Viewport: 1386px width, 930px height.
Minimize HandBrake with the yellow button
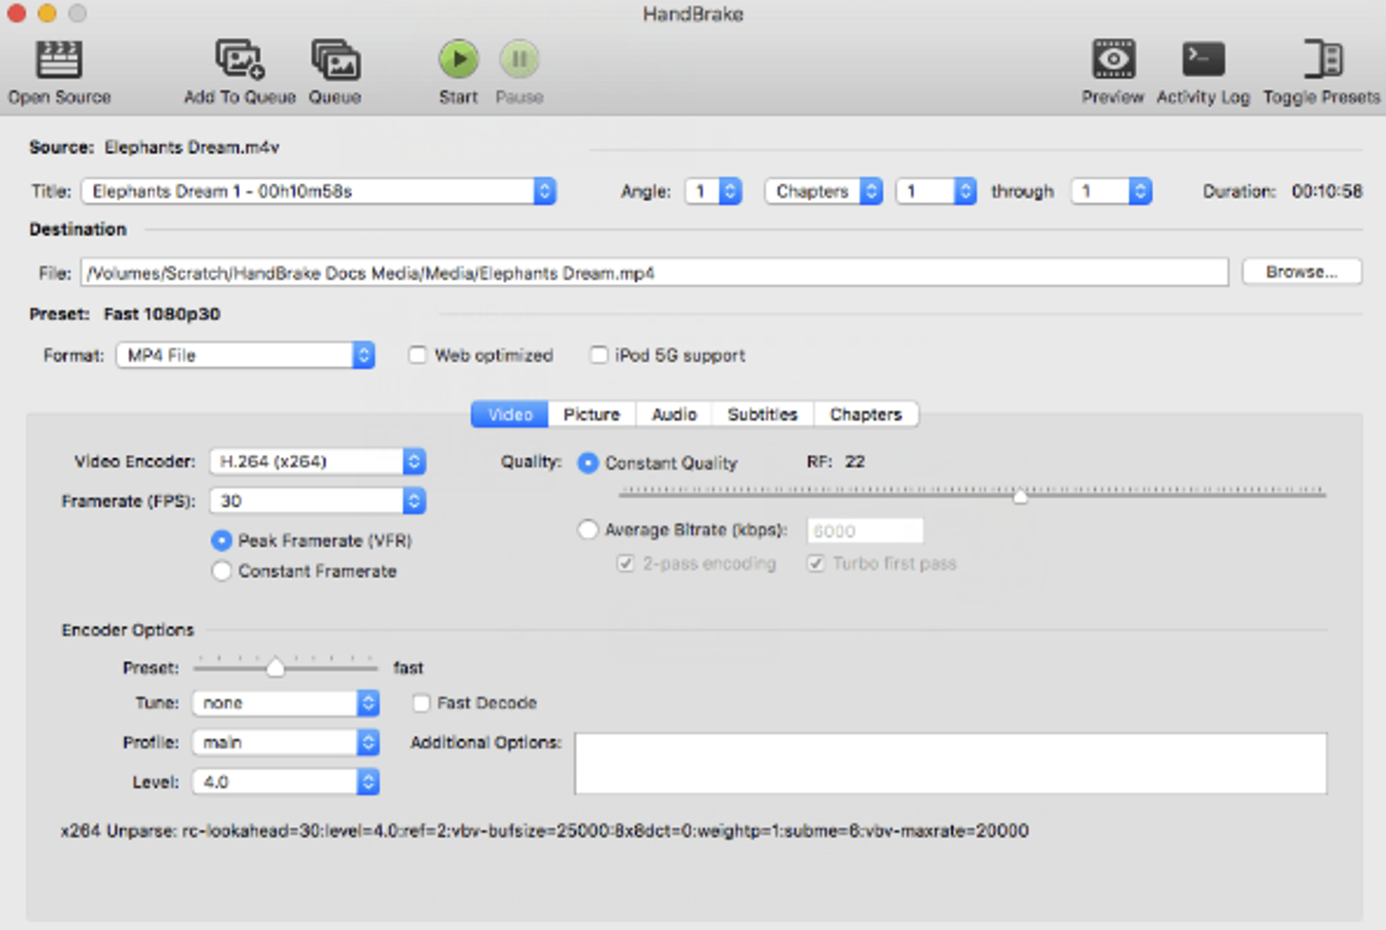point(47,13)
